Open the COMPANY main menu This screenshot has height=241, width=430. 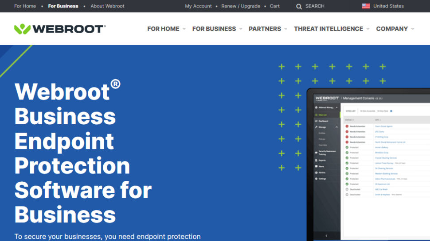pos(392,29)
